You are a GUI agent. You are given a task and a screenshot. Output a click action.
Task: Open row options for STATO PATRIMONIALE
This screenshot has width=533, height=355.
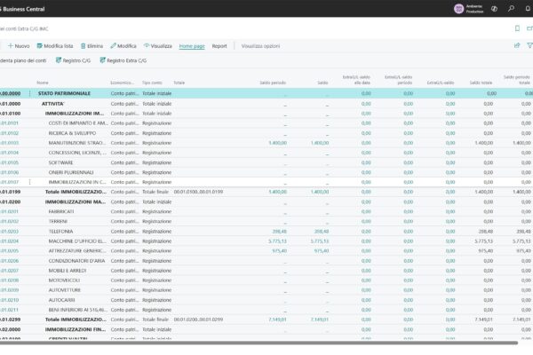point(30,93)
